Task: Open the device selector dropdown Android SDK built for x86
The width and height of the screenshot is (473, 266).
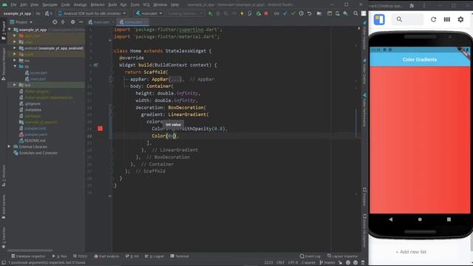Action: tap(92, 13)
